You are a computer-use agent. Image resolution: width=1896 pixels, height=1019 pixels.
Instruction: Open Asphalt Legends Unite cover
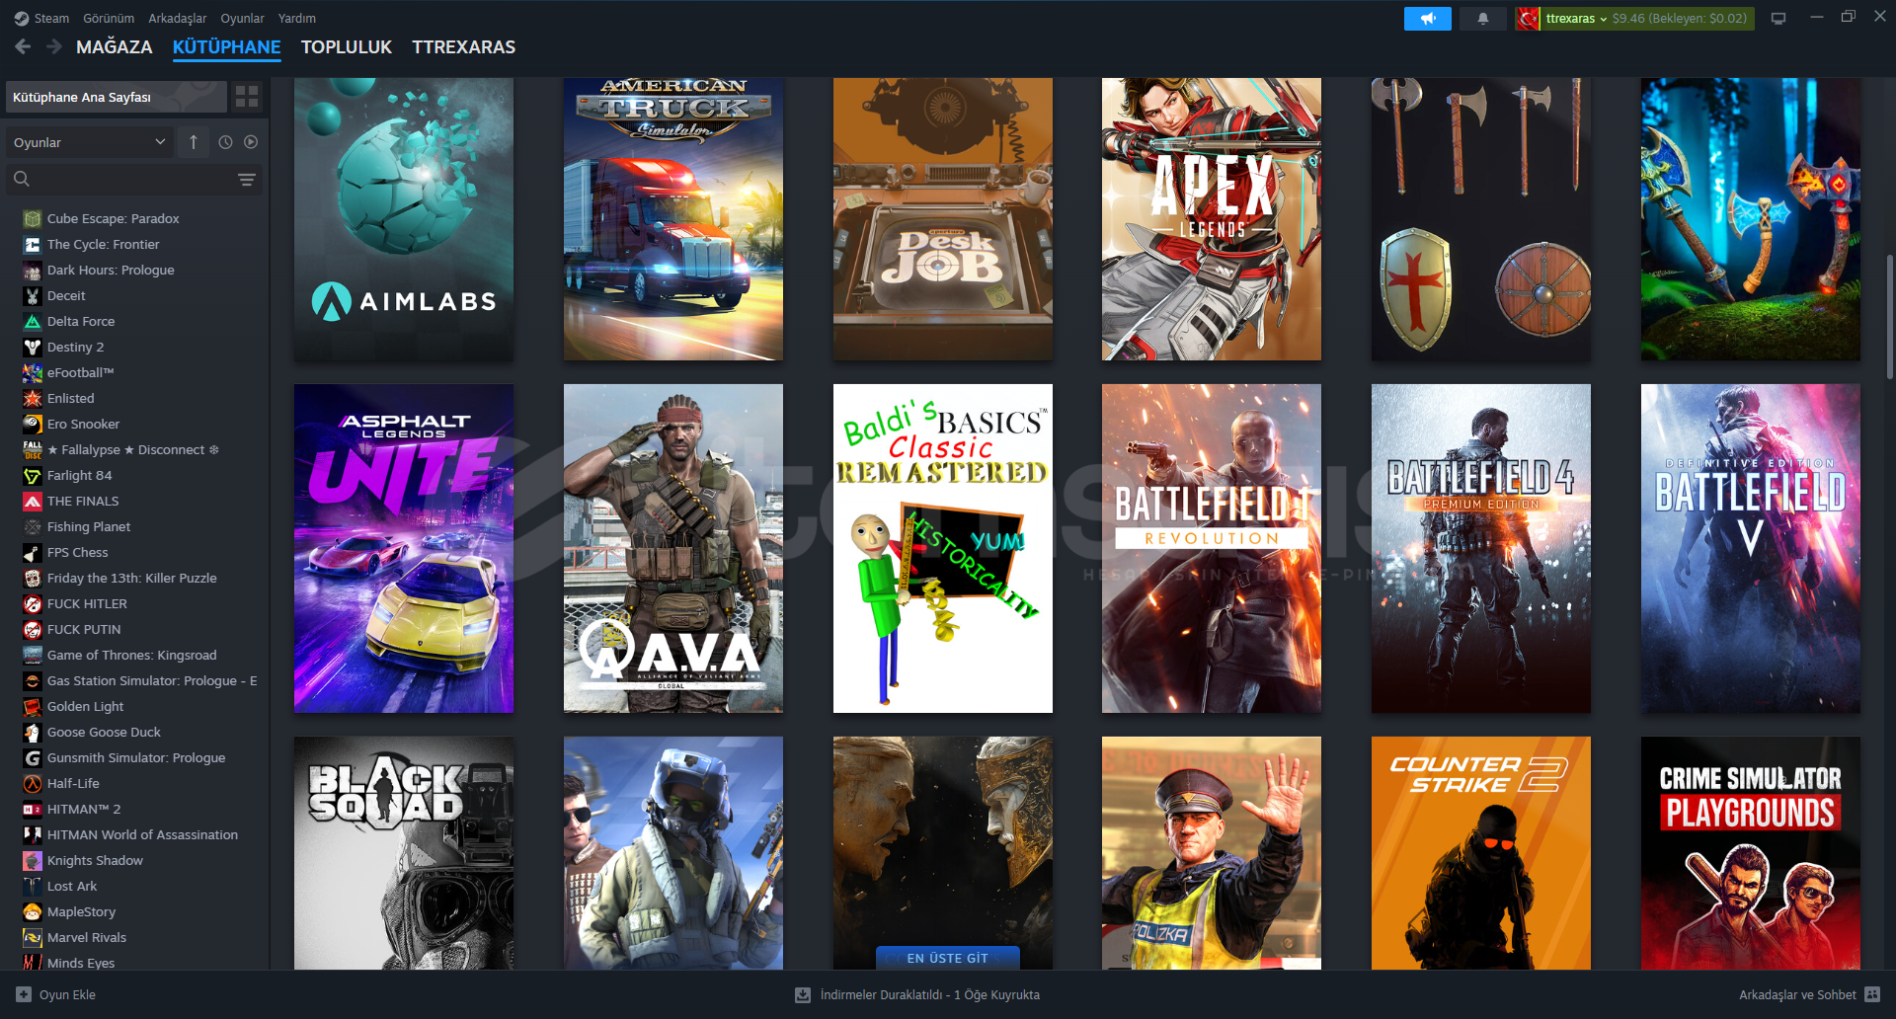pyautogui.click(x=404, y=548)
